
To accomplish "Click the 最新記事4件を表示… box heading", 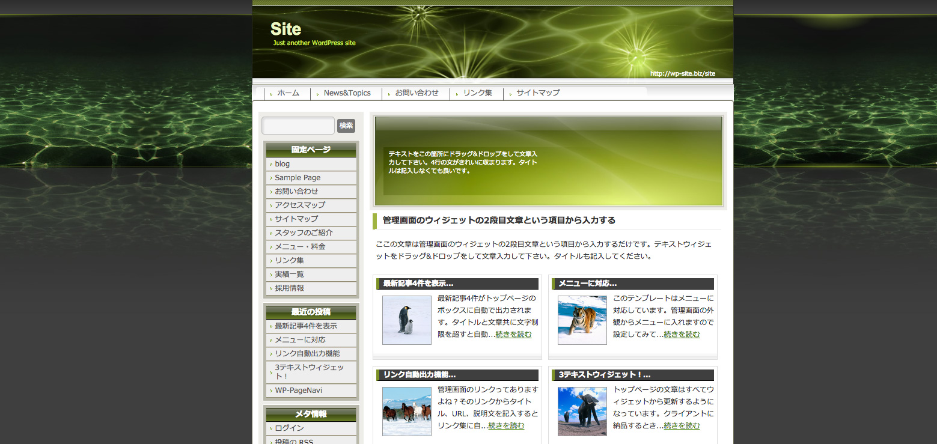I will (x=457, y=284).
